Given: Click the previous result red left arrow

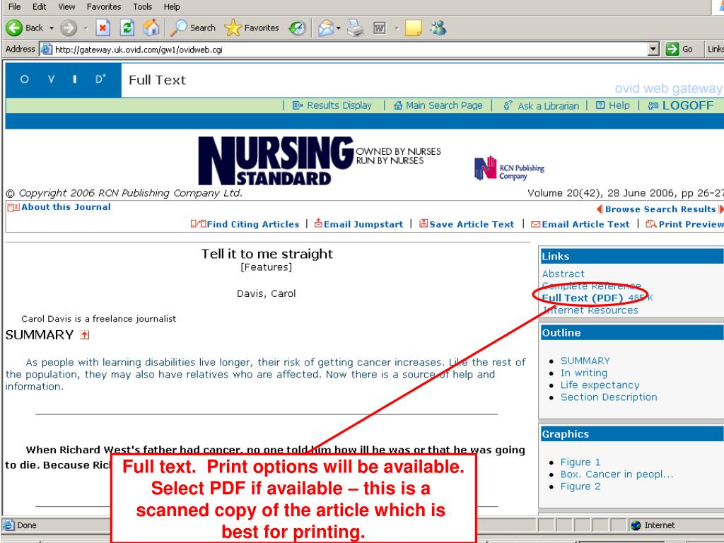Looking at the screenshot, I should point(600,209).
